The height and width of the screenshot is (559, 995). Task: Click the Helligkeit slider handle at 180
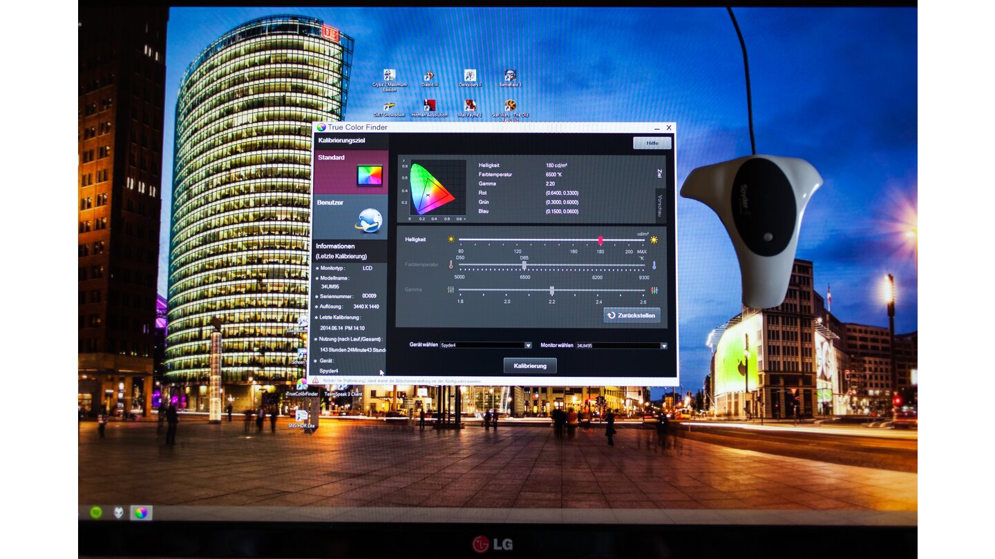pos(600,239)
